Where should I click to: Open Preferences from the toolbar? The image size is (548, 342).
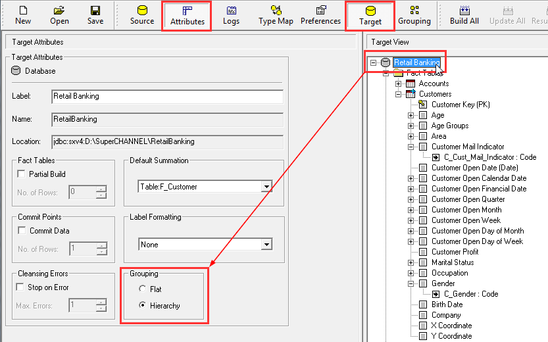pos(320,15)
